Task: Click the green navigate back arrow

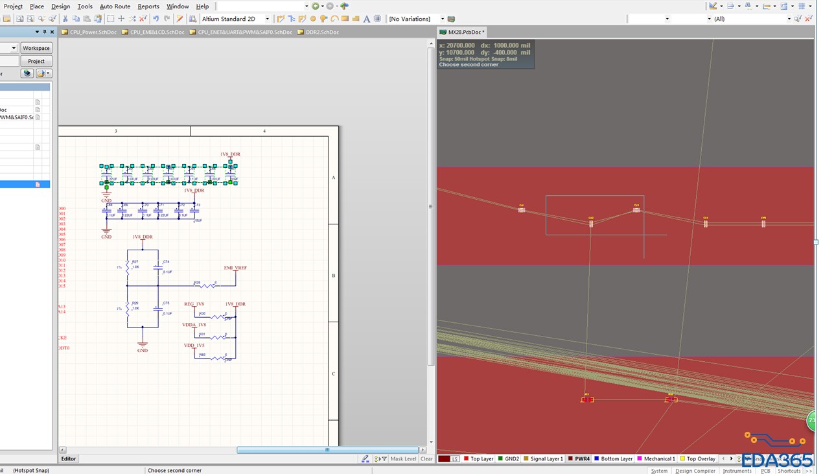Action: (x=316, y=6)
